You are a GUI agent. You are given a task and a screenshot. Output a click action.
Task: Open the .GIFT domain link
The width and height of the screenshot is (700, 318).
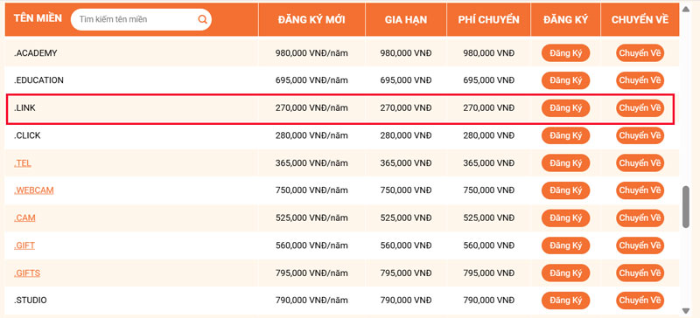24,245
